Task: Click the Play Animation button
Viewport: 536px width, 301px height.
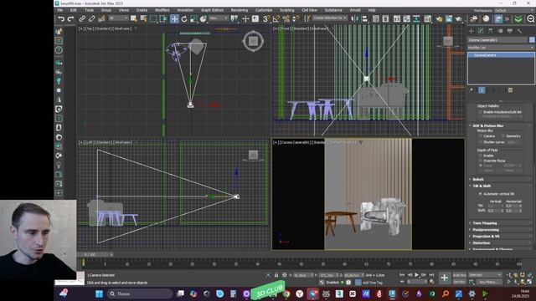Action: [417, 275]
